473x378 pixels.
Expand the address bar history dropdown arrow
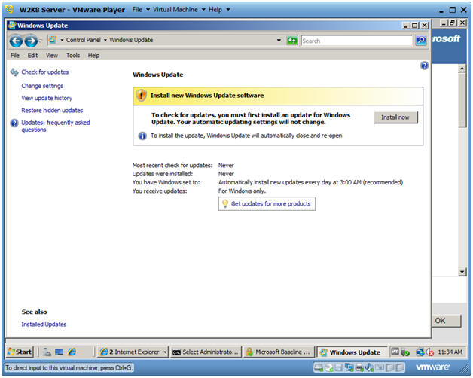tap(279, 40)
